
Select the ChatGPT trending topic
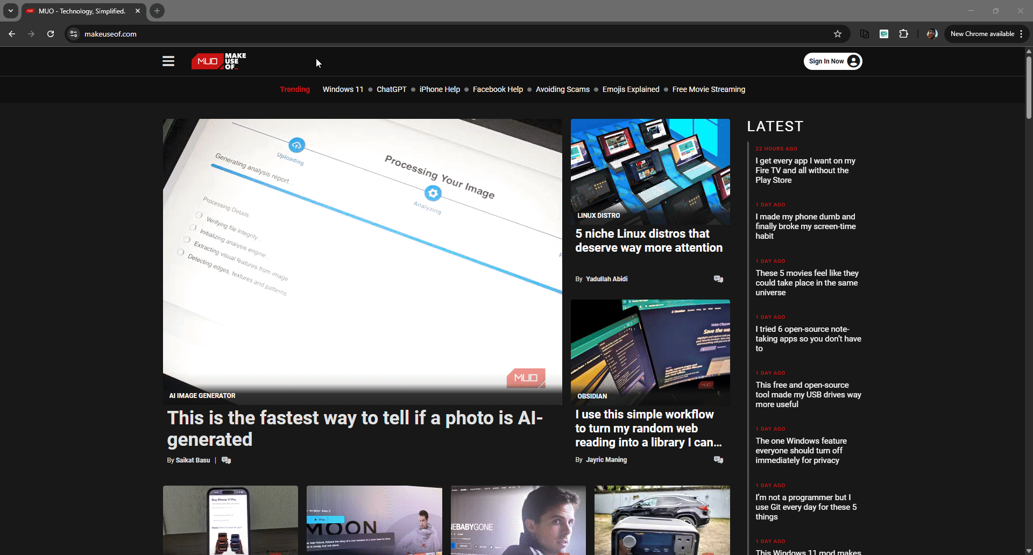(x=392, y=89)
